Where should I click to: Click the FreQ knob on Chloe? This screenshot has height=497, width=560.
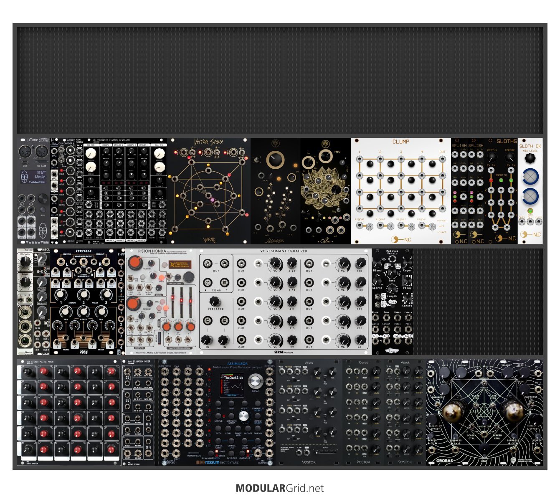326,156
